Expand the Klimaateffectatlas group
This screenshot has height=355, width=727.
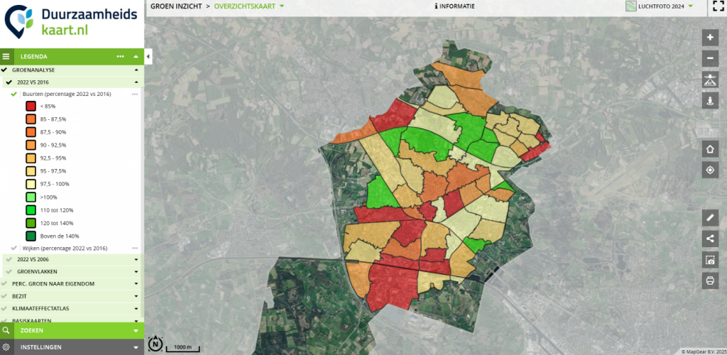[136, 309]
